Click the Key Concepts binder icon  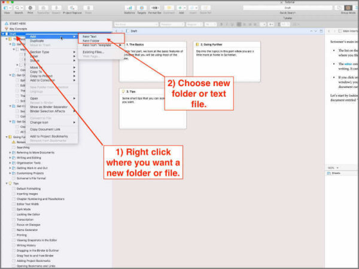click(7, 29)
